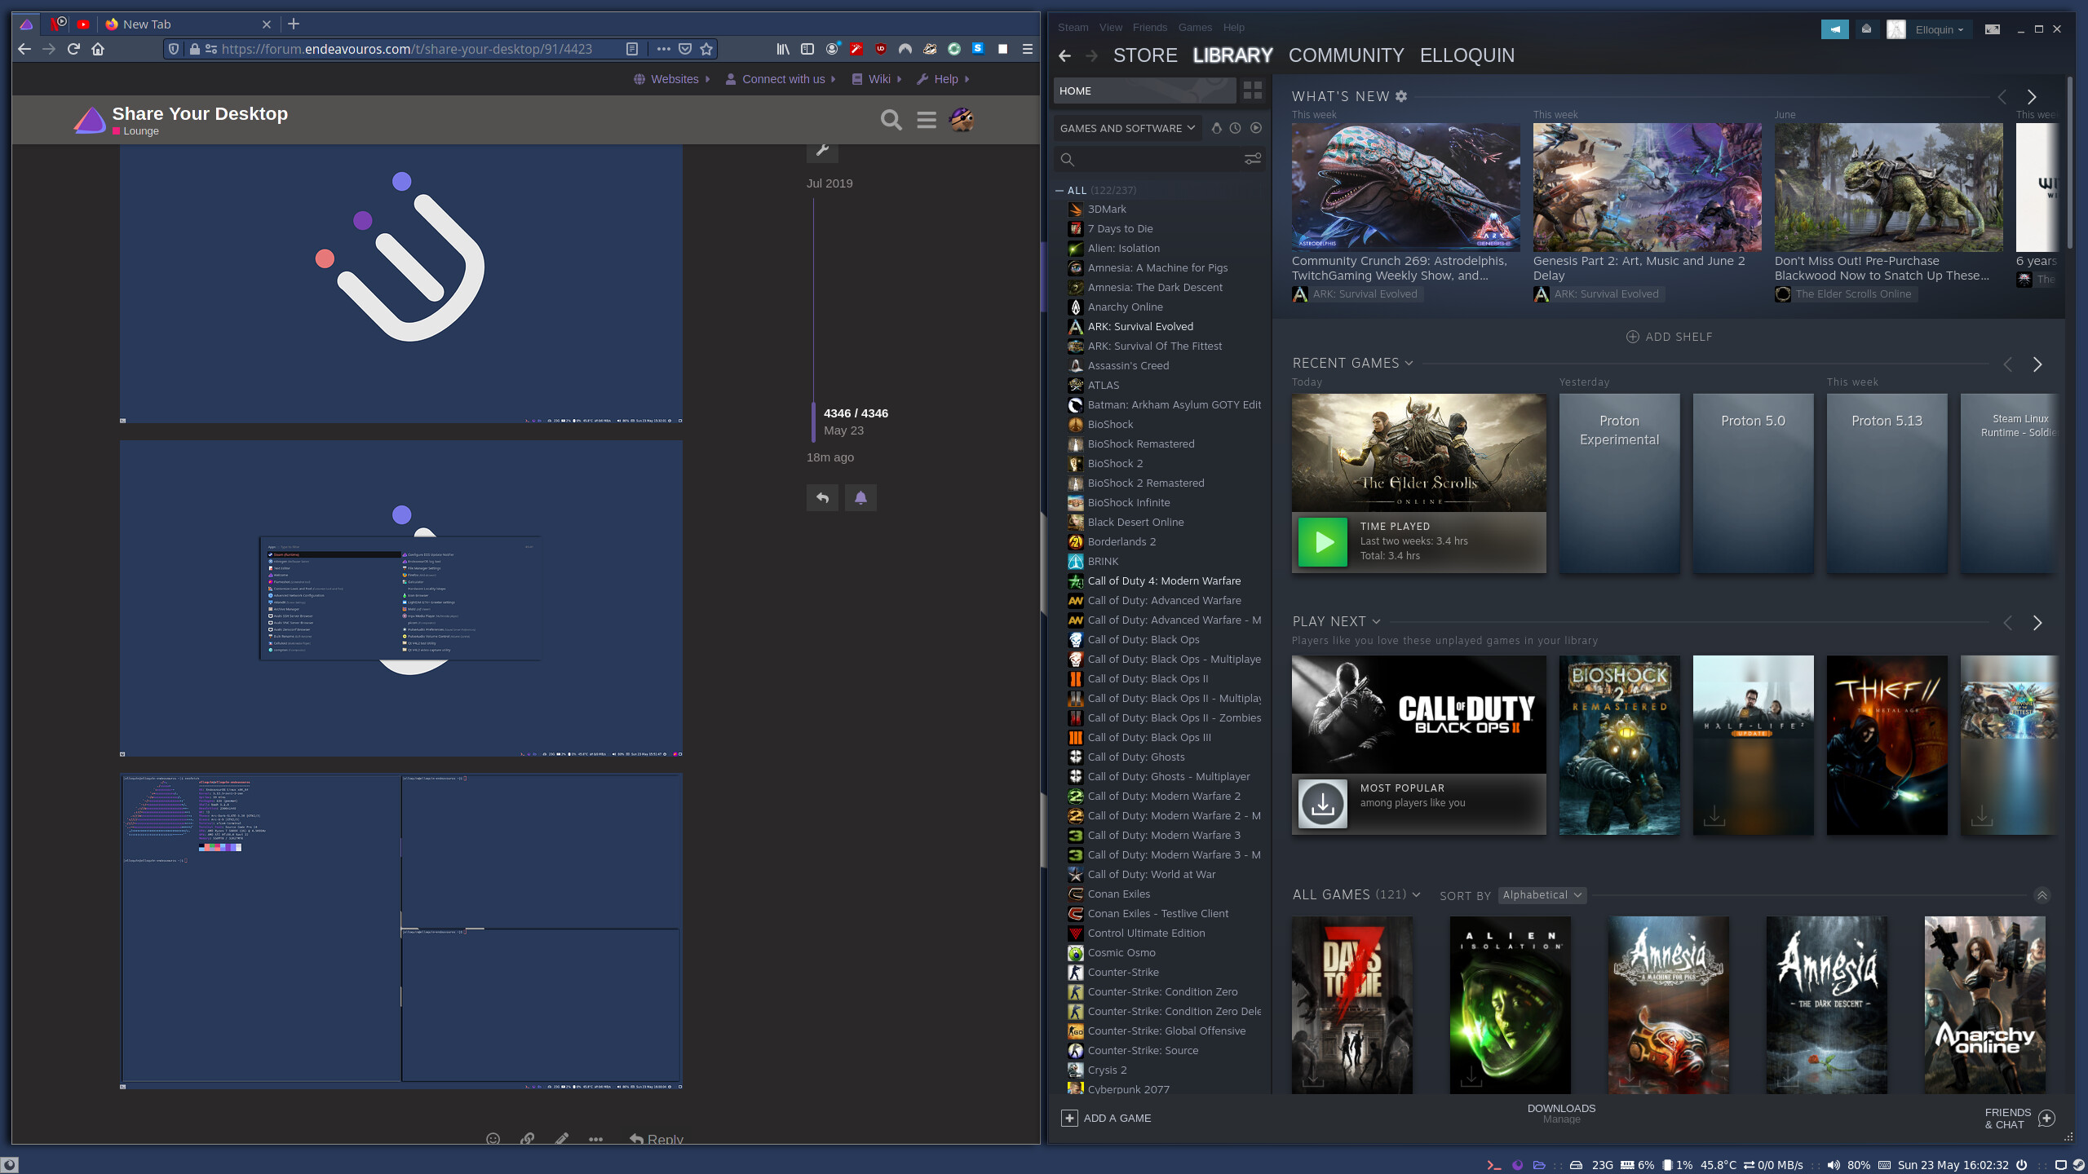
Task: Toggle show only played-type filter icon
Action: pyautogui.click(x=1216, y=128)
